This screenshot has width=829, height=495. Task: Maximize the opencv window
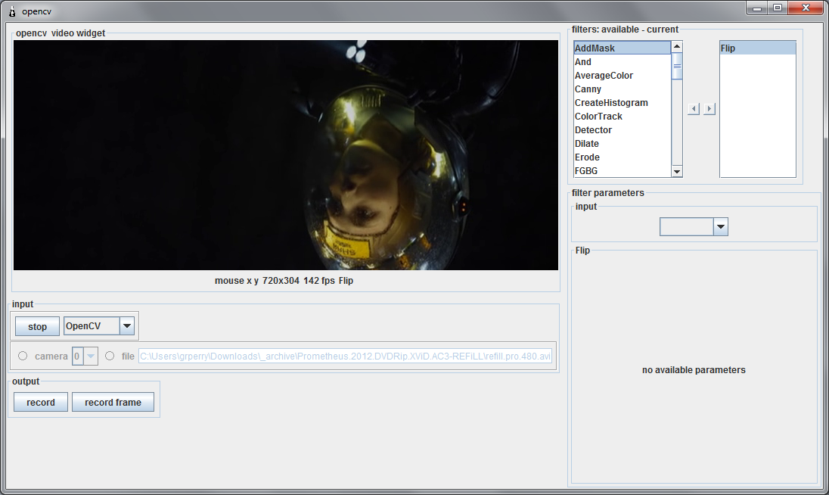pyautogui.click(x=778, y=8)
